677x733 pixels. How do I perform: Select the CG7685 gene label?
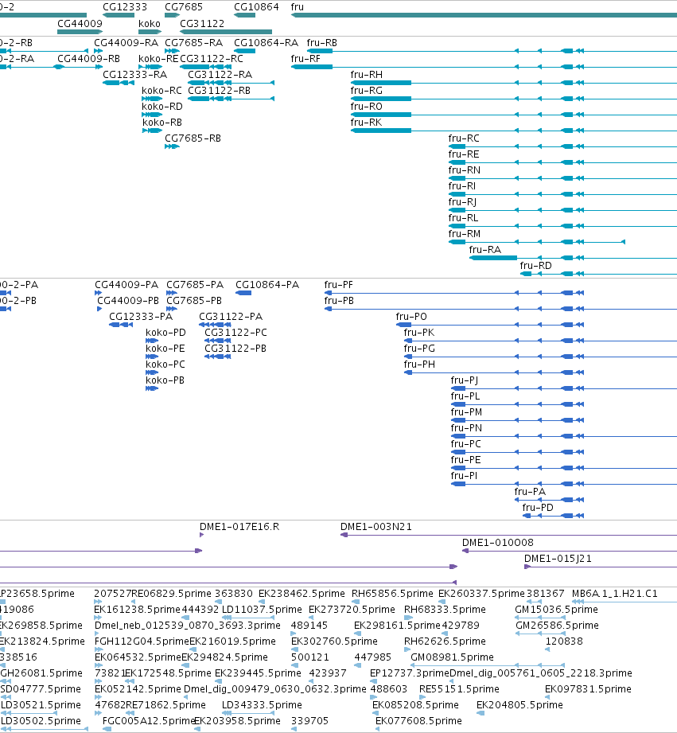184,7
